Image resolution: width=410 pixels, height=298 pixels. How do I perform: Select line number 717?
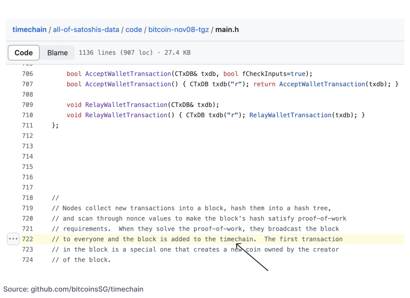click(28, 187)
